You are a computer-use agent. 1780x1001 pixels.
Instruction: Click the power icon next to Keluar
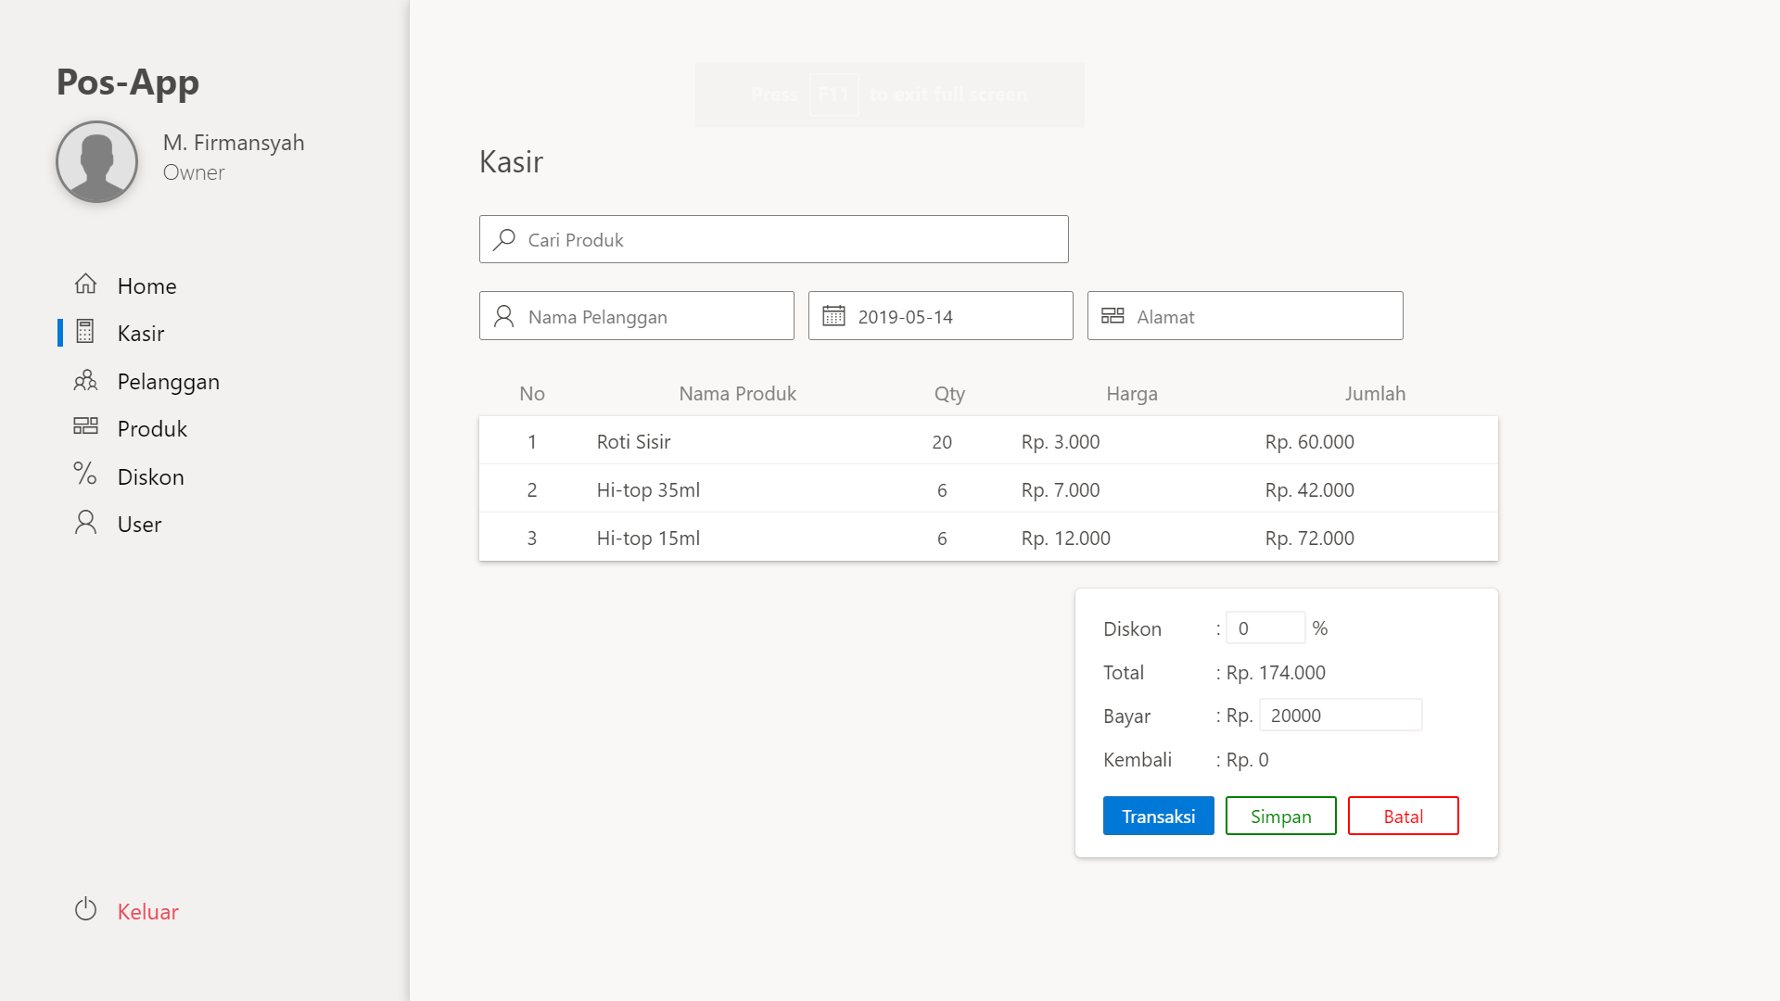(x=85, y=910)
